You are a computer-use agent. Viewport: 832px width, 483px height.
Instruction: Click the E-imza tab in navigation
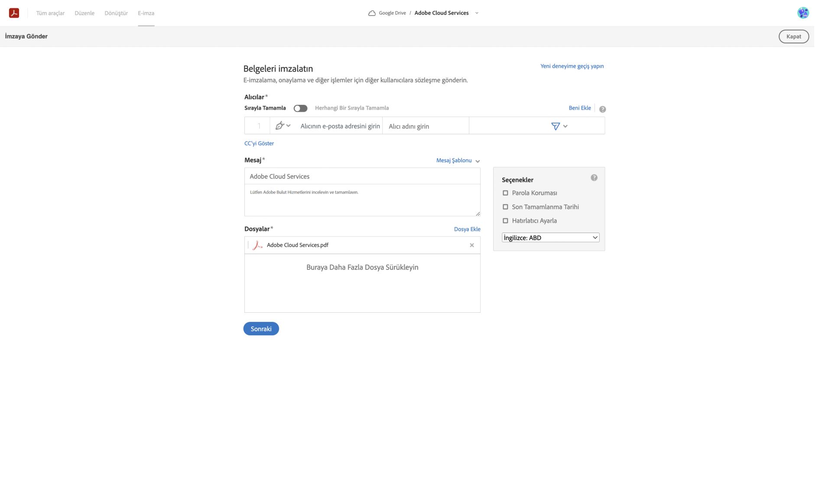tap(146, 13)
